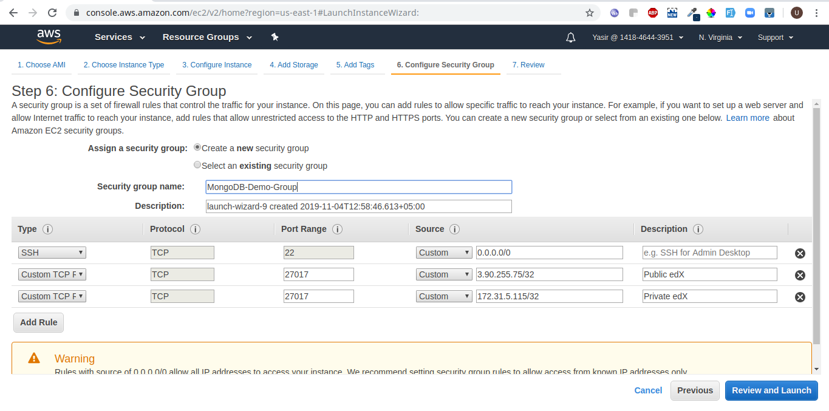Click the Security group name field
The height and width of the screenshot is (411, 829).
[358, 187]
